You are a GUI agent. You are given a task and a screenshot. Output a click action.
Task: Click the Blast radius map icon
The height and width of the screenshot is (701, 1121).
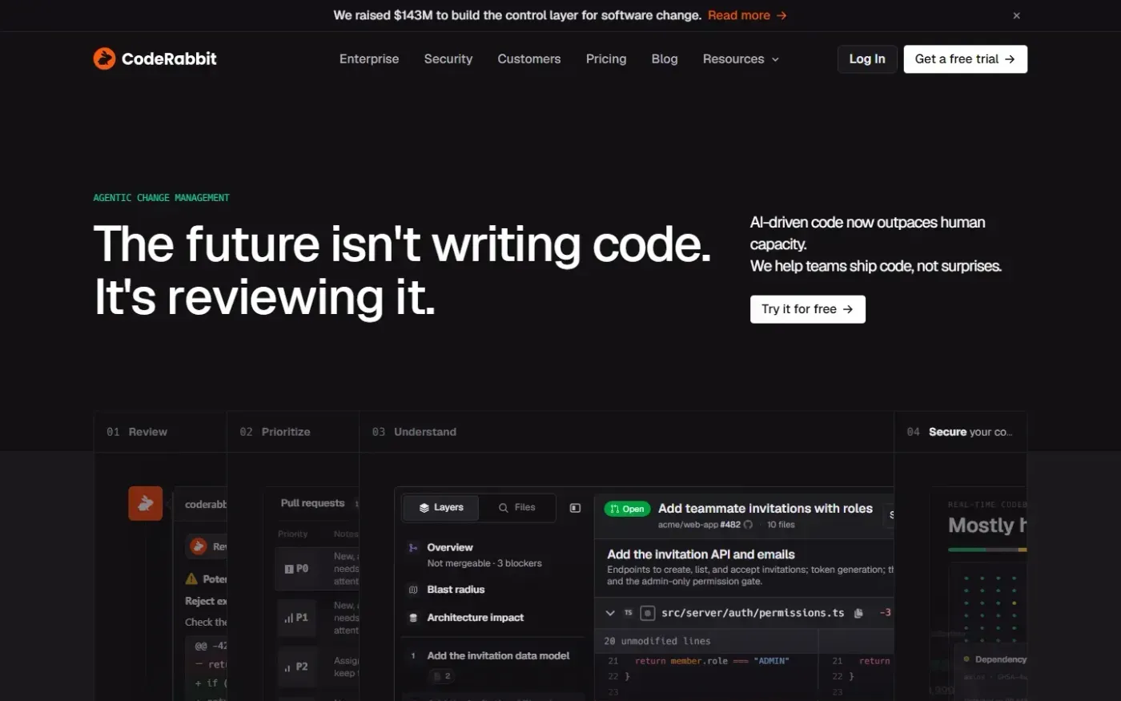click(413, 590)
